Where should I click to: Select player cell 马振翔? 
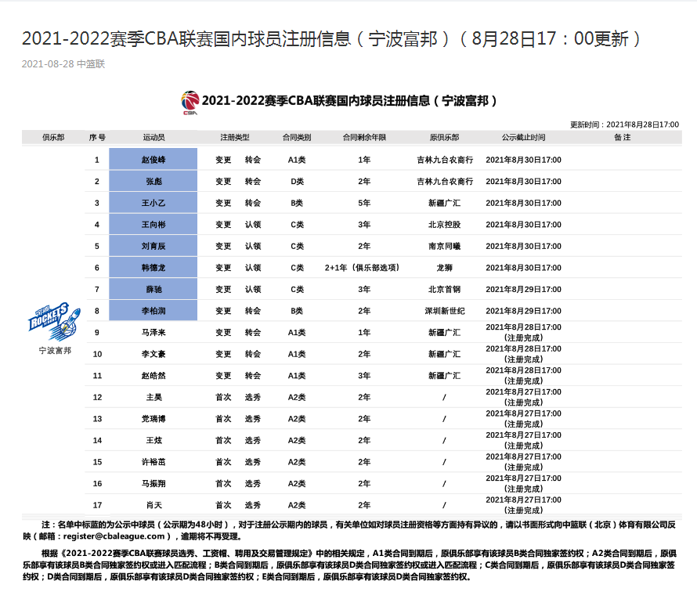[153, 484]
